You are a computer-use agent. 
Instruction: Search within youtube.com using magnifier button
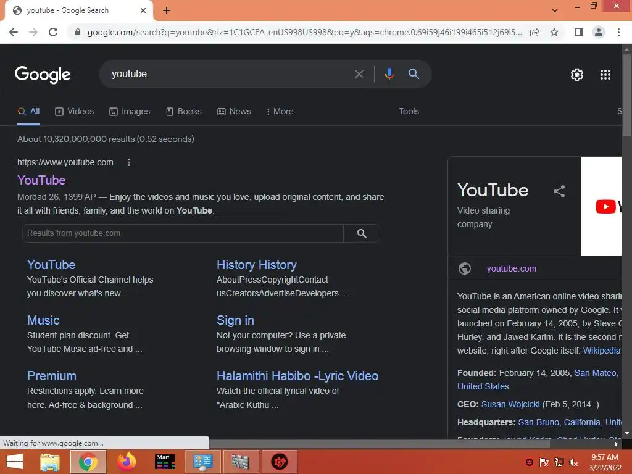[362, 233]
